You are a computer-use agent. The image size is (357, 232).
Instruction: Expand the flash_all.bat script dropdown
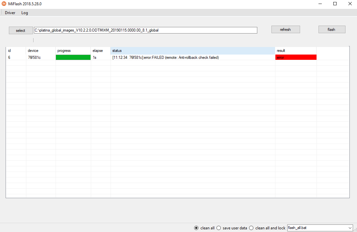point(350,228)
